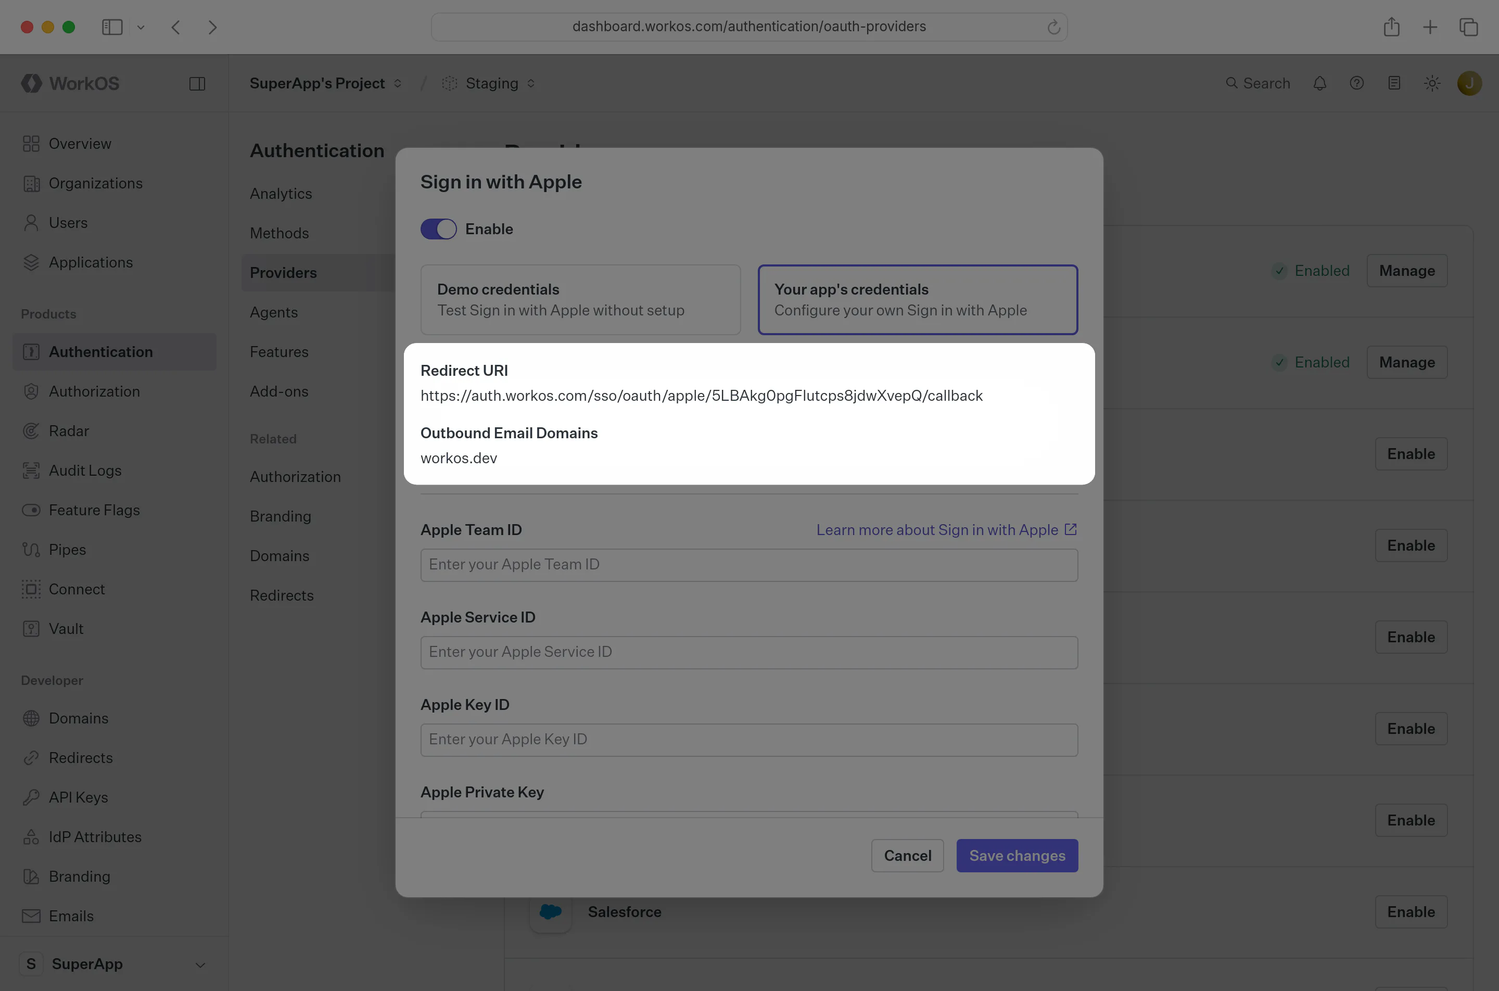Open the help question mark icon
This screenshot has width=1499, height=991.
[x=1356, y=83]
